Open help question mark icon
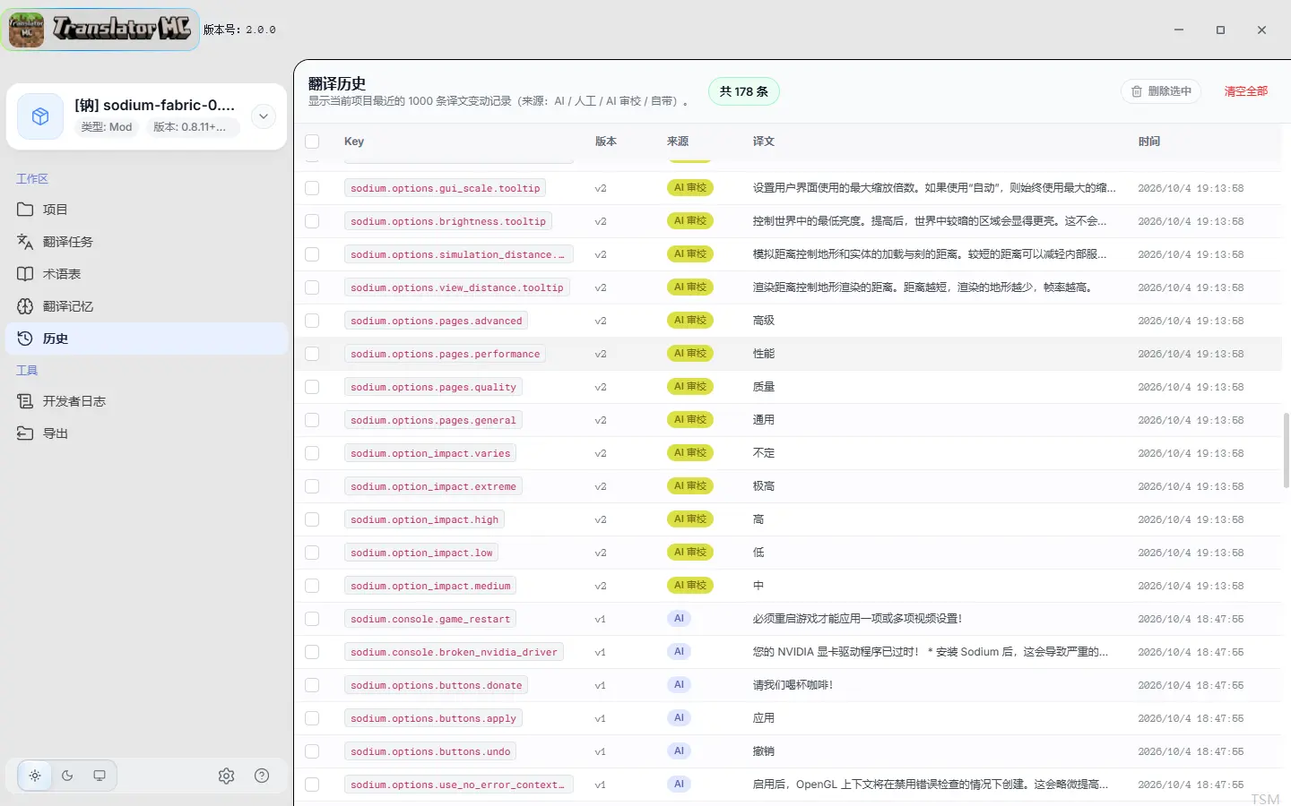 coord(262,776)
